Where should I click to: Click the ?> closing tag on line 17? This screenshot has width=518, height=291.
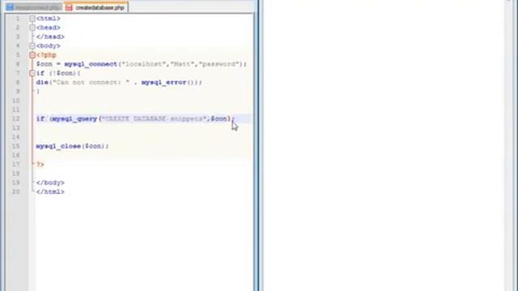coord(40,164)
